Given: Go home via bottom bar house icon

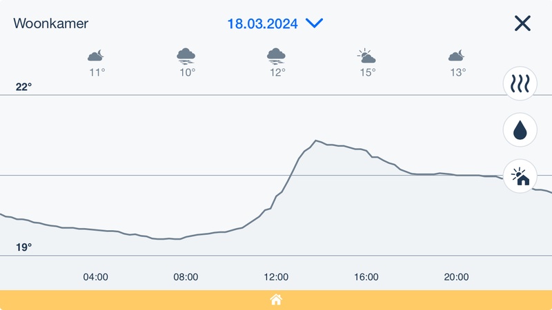Looking at the screenshot, I should [x=276, y=300].
